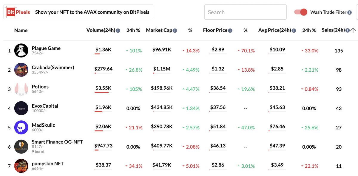Click the Wash Trade Filter info icon

coord(350,12)
